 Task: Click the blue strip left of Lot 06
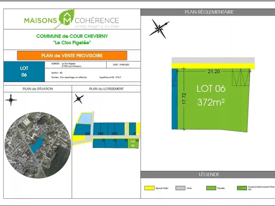175,99
